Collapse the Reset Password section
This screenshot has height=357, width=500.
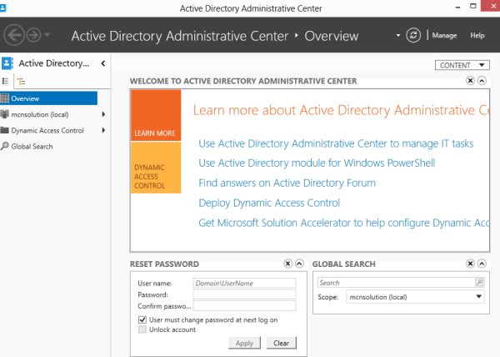pyautogui.click(x=299, y=264)
